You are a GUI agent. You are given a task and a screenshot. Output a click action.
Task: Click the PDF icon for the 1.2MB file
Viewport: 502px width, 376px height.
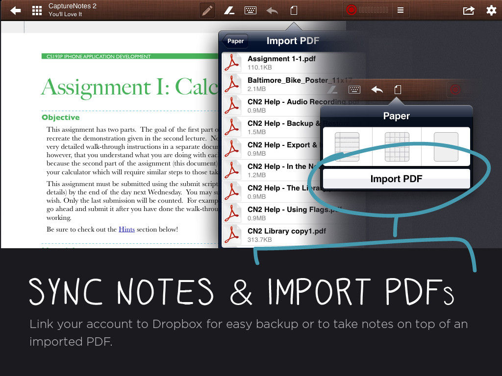point(232,170)
